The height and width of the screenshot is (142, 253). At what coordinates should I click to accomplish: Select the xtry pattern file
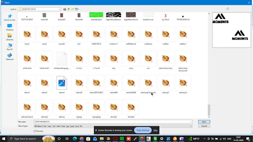pos(113,60)
